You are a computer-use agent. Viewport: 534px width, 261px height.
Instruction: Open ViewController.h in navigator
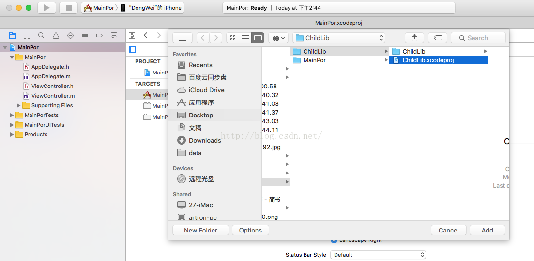pos(52,86)
